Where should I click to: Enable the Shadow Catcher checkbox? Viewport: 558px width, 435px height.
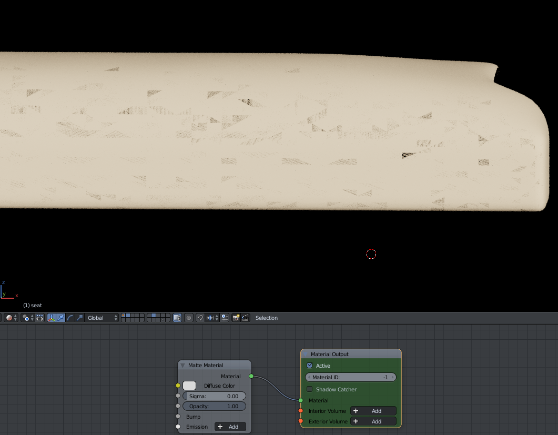[310, 389]
